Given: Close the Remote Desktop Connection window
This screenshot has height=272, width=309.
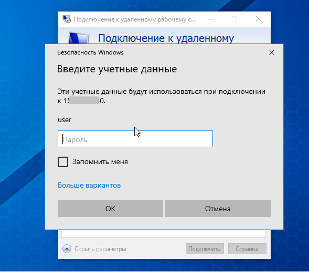Looking at the screenshot, I should pos(259,19).
